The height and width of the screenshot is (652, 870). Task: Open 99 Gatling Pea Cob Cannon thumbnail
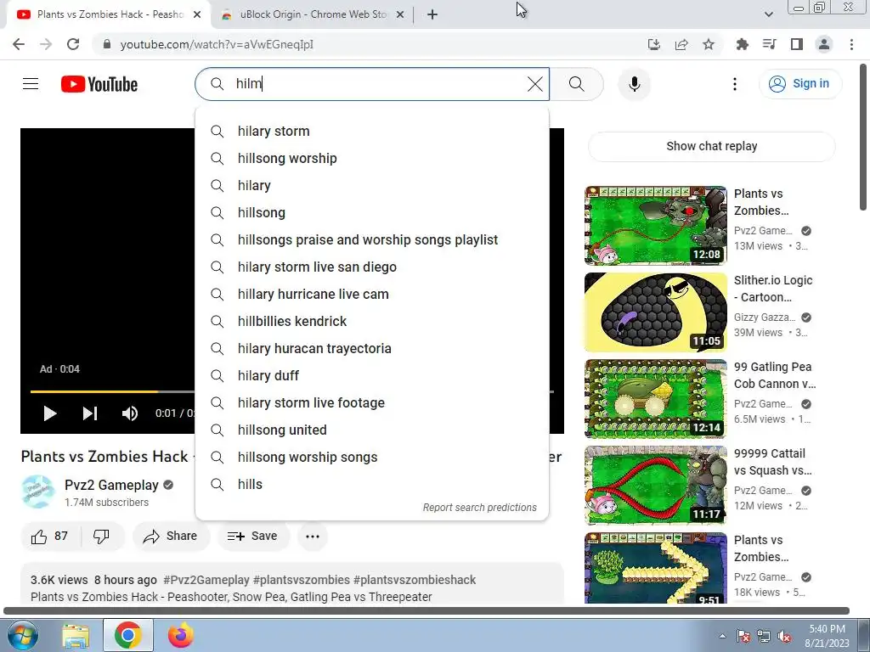point(655,399)
